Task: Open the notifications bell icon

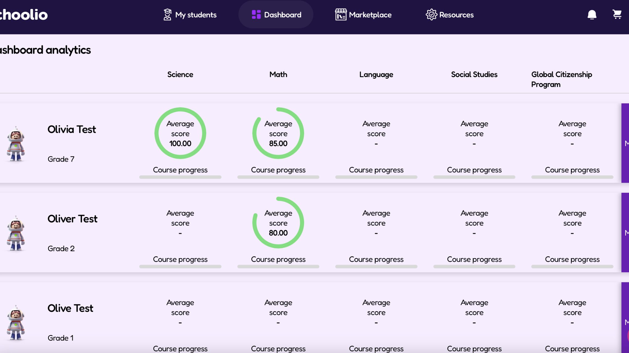Action: point(592,15)
